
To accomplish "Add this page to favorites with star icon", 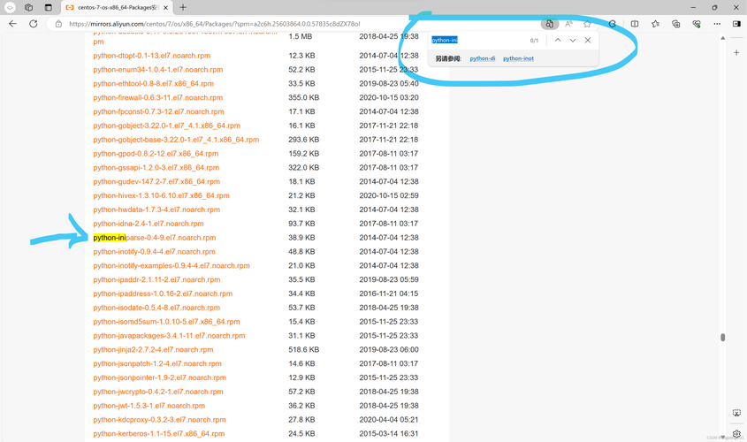I will pos(587,24).
